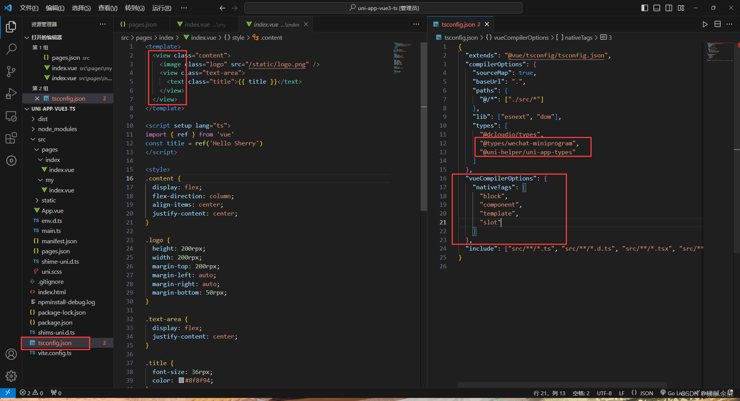The width and height of the screenshot is (740, 401).
Task: Click 空格: 2 indentation setting
Action: [581, 393]
